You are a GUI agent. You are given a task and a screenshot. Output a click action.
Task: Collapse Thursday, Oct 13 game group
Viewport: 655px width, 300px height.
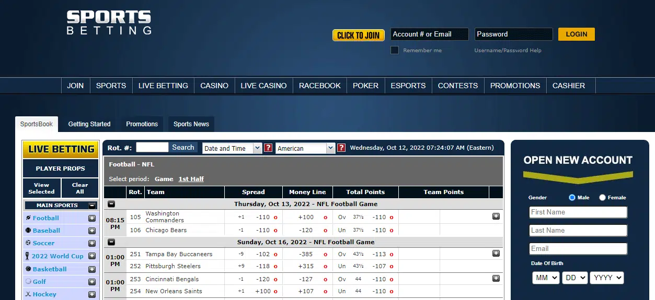pyautogui.click(x=111, y=204)
